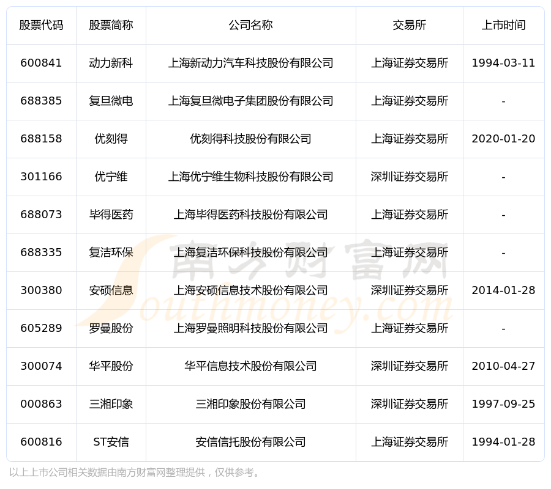
Task: Select stock code 688385
Action: point(41,101)
